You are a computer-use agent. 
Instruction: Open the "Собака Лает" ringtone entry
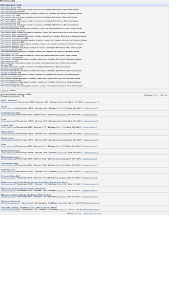click(x=7, y=125)
